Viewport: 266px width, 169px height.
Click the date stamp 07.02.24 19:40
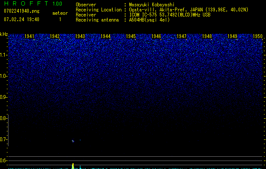(22, 19)
